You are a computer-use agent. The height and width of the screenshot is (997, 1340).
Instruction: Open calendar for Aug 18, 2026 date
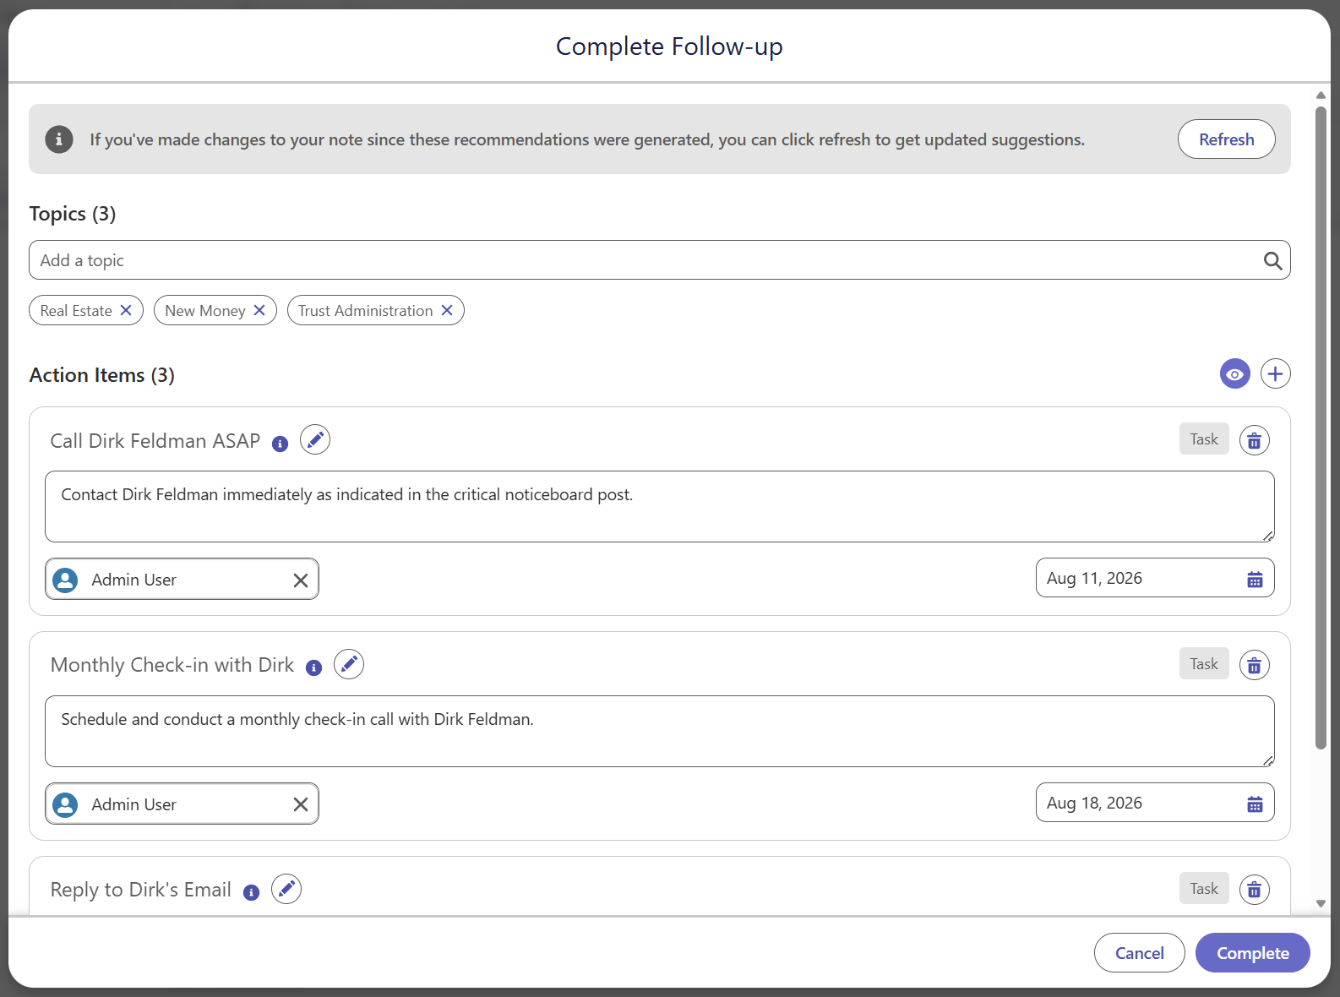1256,804
